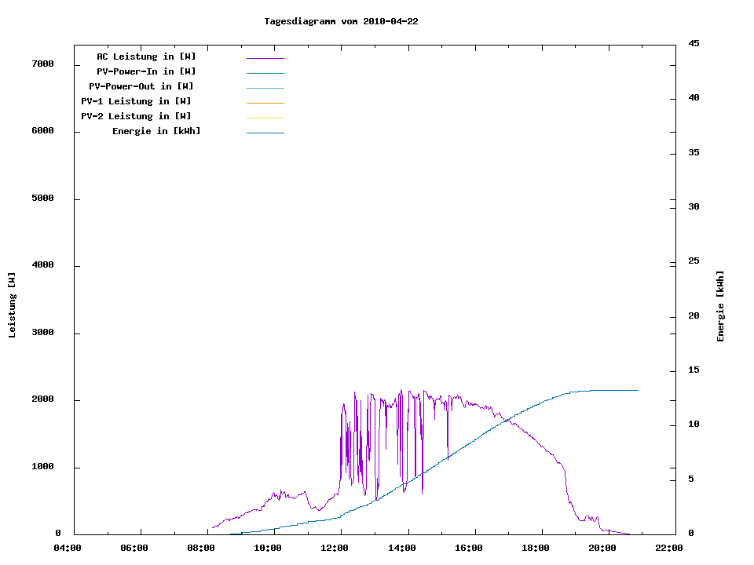Click the line sample beside PV-Power-Out legend entry

pyautogui.click(x=265, y=88)
